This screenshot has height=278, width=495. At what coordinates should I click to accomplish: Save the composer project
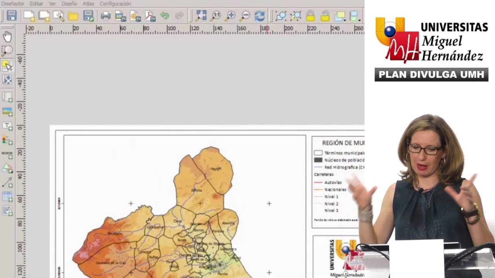click(x=12, y=16)
